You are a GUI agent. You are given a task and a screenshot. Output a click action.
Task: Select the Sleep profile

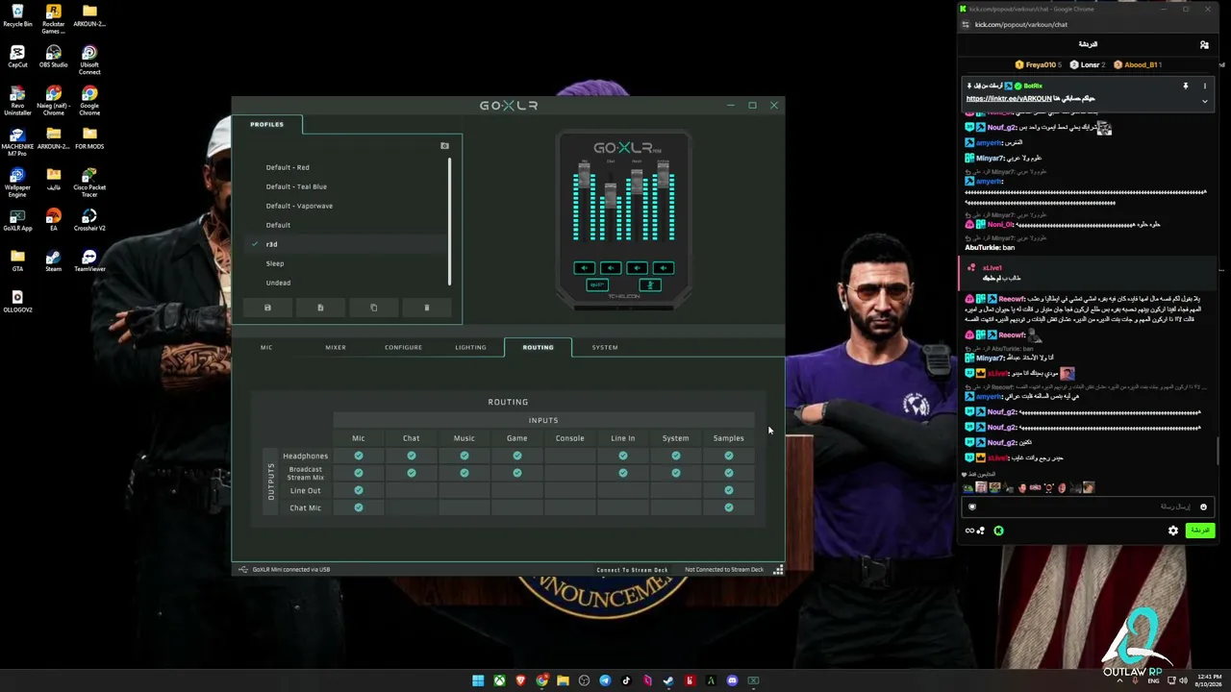(275, 263)
